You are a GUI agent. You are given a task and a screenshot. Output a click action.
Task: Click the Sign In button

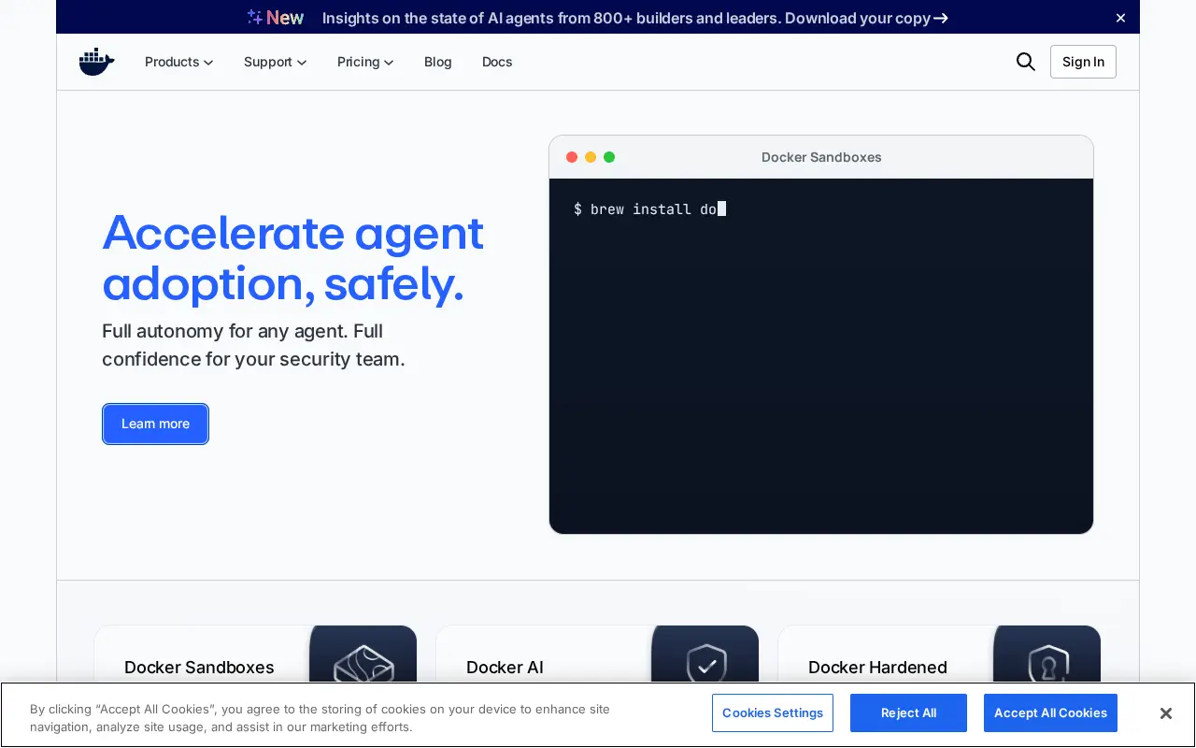tap(1083, 62)
